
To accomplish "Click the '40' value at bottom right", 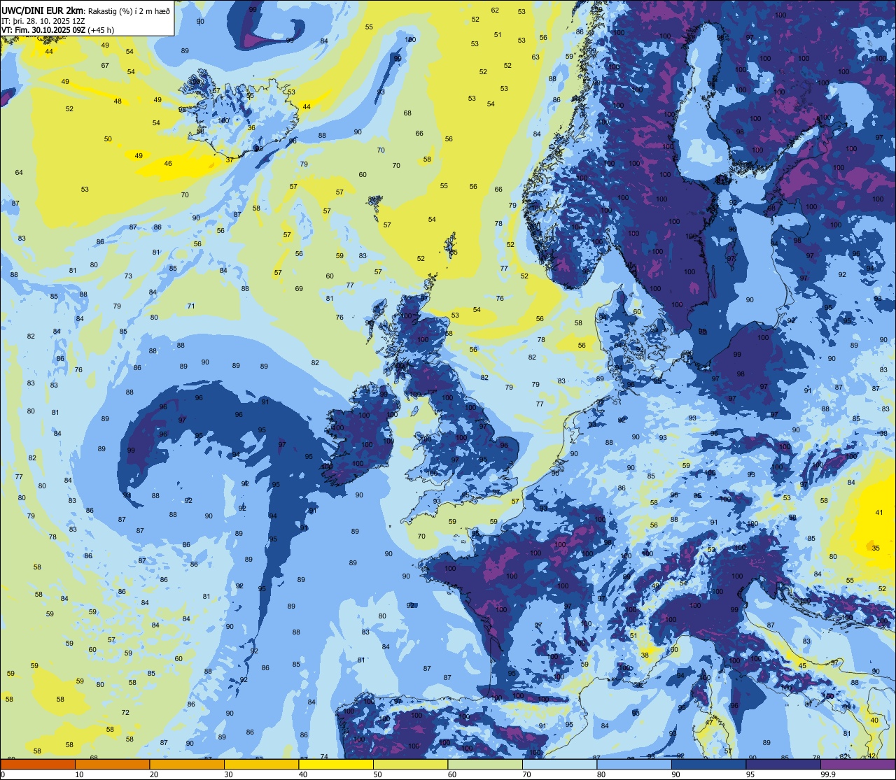I will [874, 720].
